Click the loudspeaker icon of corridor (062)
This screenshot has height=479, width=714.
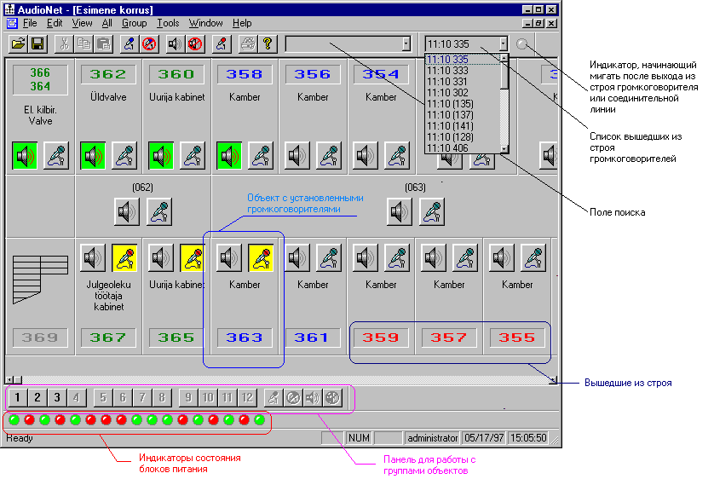pos(127,211)
